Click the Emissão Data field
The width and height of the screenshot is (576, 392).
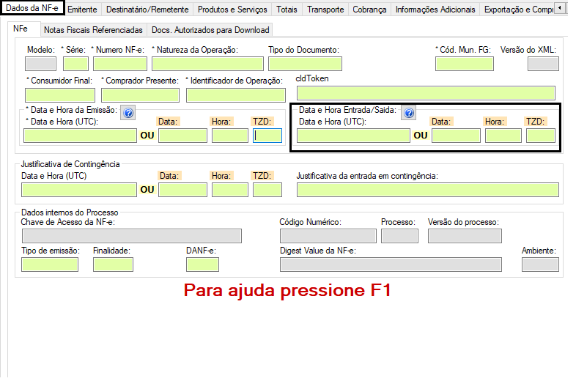(x=182, y=136)
